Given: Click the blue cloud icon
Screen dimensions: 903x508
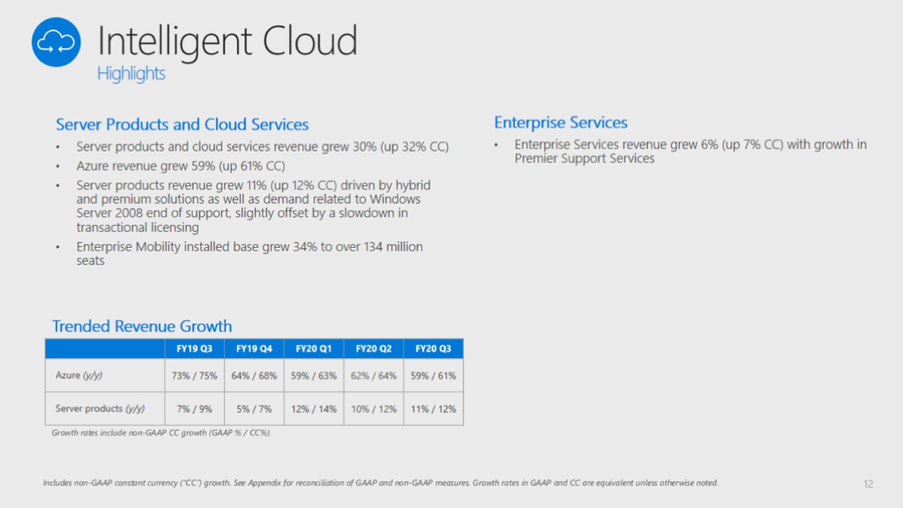Looking at the screenshot, I should (x=56, y=41).
